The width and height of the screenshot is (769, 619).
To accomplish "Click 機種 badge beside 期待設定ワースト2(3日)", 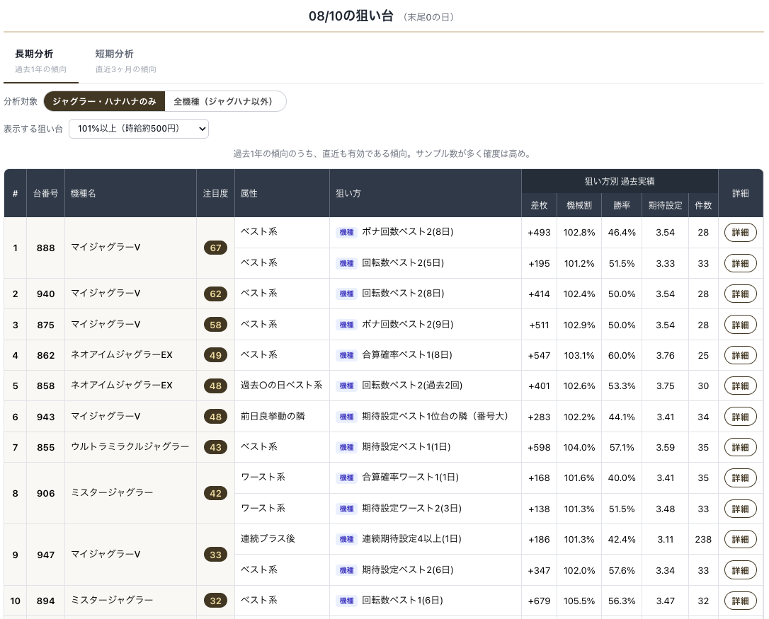I will [x=347, y=509].
